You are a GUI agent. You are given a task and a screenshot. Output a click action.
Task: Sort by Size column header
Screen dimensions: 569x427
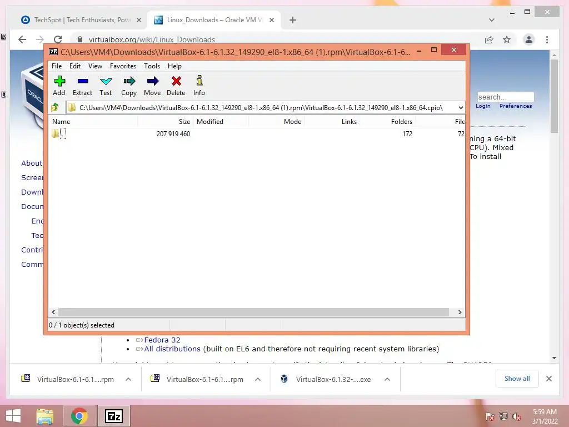pyautogui.click(x=166, y=122)
